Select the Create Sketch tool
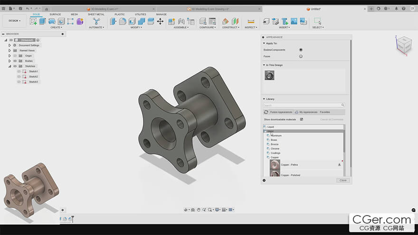418x235 pixels. [x=33, y=21]
